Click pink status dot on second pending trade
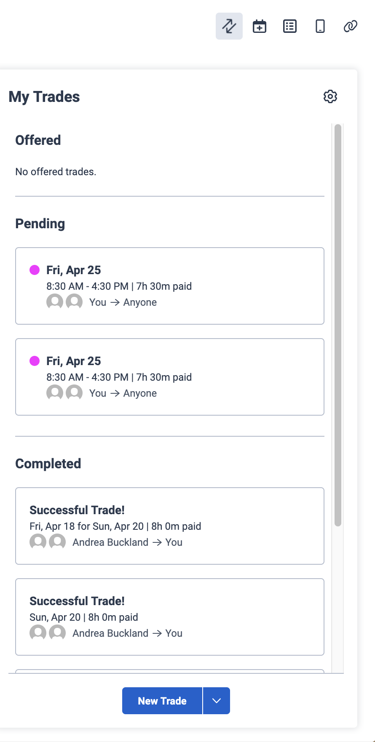Image resolution: width=375 pixels, height=742 pixels. click(x=35, y=361)
